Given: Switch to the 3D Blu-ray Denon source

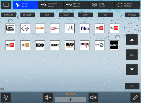Looking at the screenshot, I should click(51, 5).
